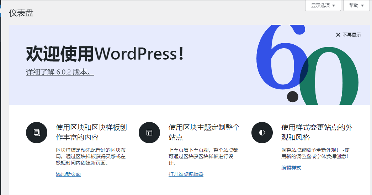Click the half-circle styles icon beside 使用样式变更站点的外观
This screenshot has width=372, height=195.
coord(262,133)
